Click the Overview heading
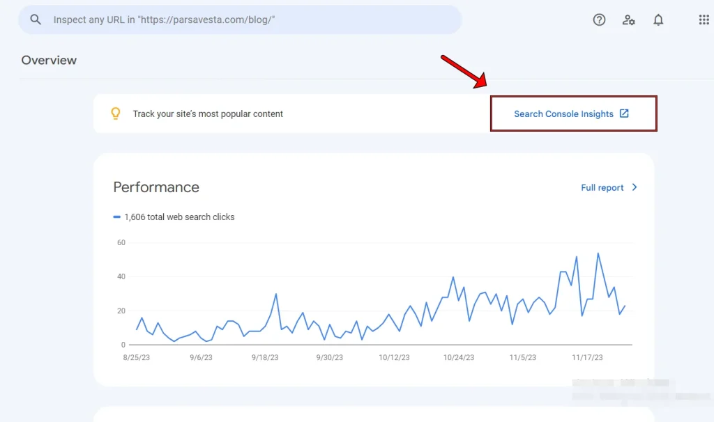 point(49,60)
